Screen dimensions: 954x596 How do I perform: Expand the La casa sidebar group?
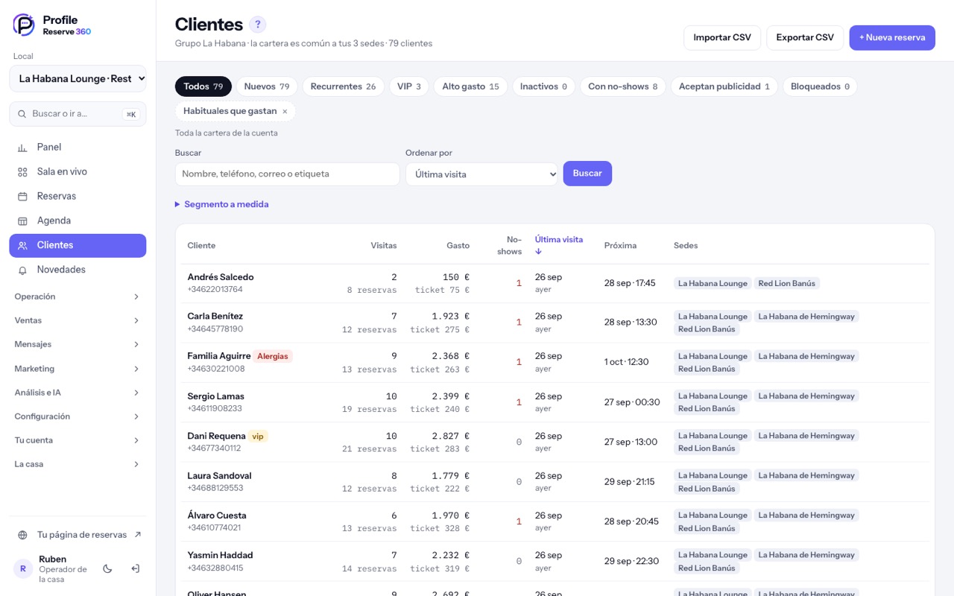tap(78, 464)
